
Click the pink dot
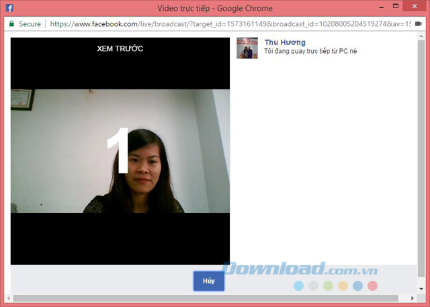(372, 286)
